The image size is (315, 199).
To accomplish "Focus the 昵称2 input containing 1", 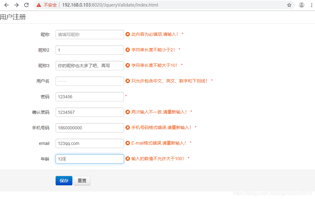I will coord(89,50).
